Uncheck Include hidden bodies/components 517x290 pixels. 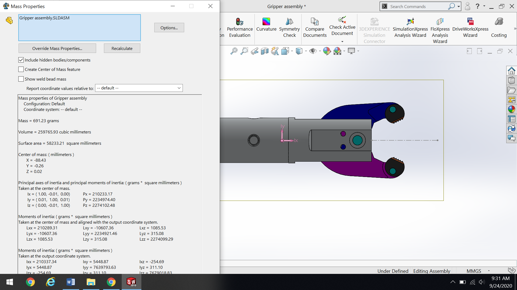(21, 60)
